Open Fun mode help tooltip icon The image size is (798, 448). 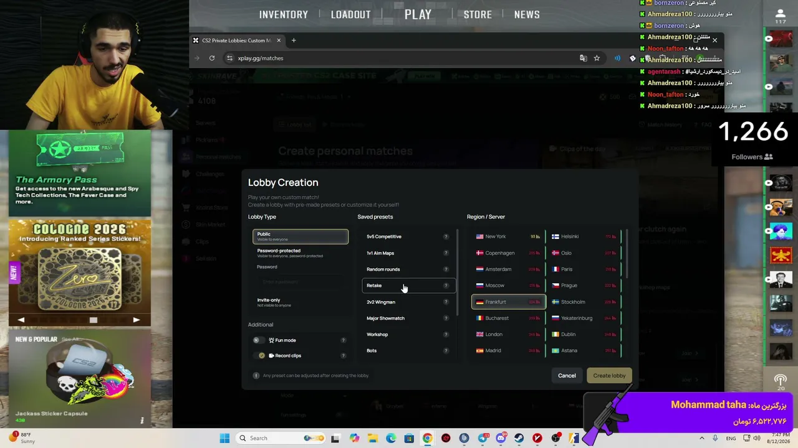(343, 340)
